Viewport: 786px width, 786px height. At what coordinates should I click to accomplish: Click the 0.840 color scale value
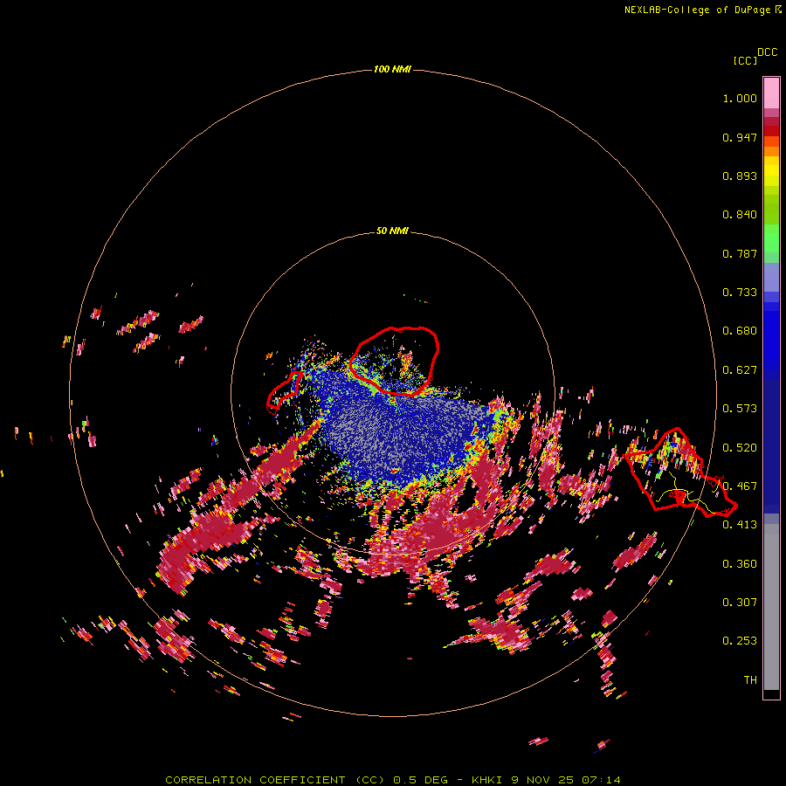click(740, 215)
